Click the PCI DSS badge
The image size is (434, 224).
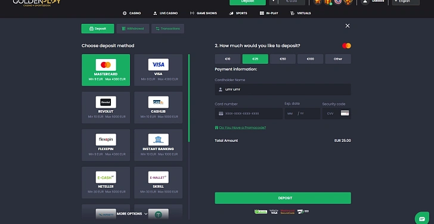point(303,211)
